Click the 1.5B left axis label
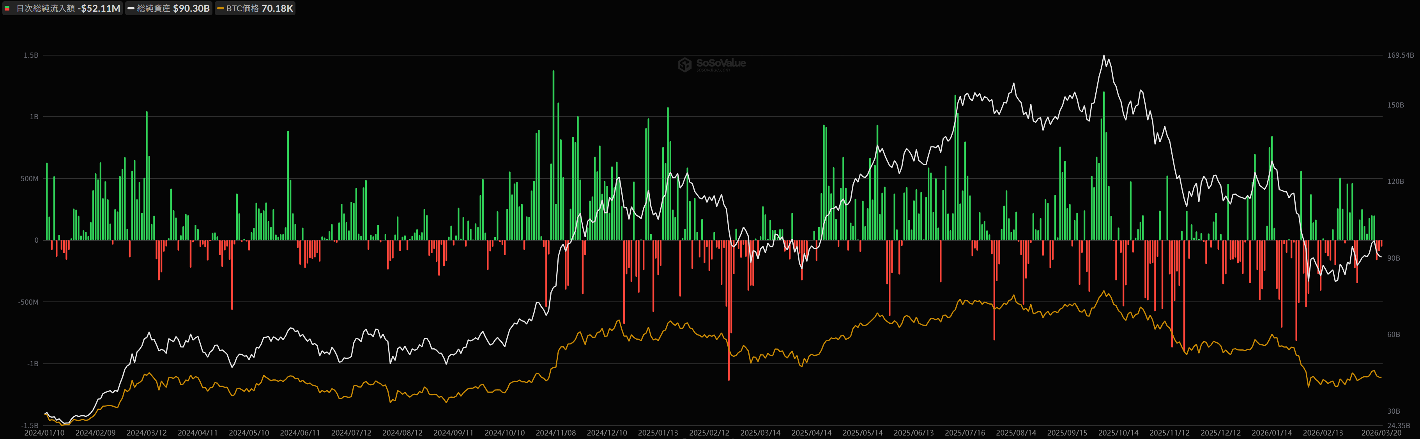The height and width of the screenshot is (439, 1420). [x=31, y=55]
